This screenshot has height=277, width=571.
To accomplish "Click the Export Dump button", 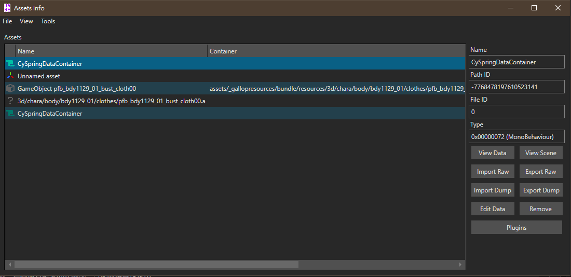I will pos(541,190).
